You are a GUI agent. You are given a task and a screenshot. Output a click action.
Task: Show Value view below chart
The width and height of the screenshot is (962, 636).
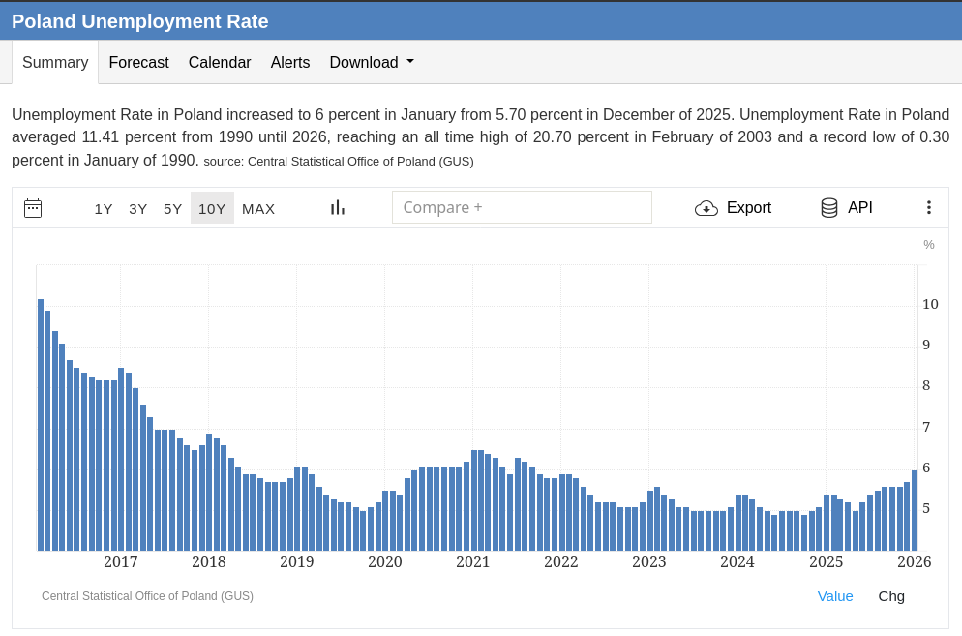pyautogui.click(x=835, y=596)
